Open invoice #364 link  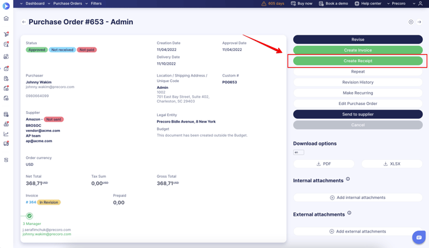31,202
